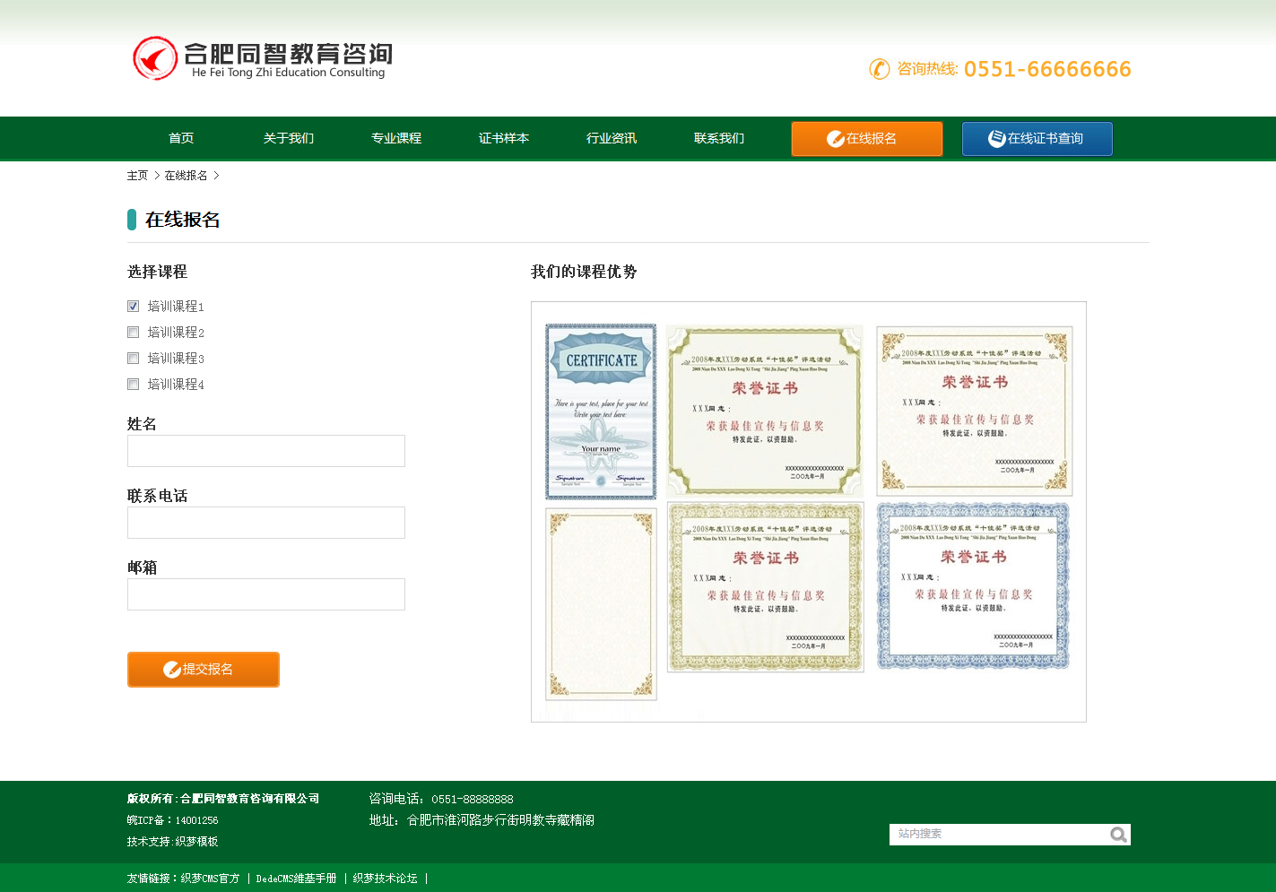Tick the 培训课程3 checkbox

click(x=134, y=359)
